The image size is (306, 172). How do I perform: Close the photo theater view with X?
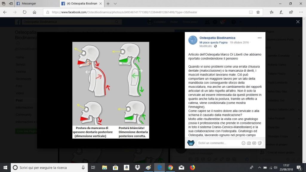coord(298,22)
